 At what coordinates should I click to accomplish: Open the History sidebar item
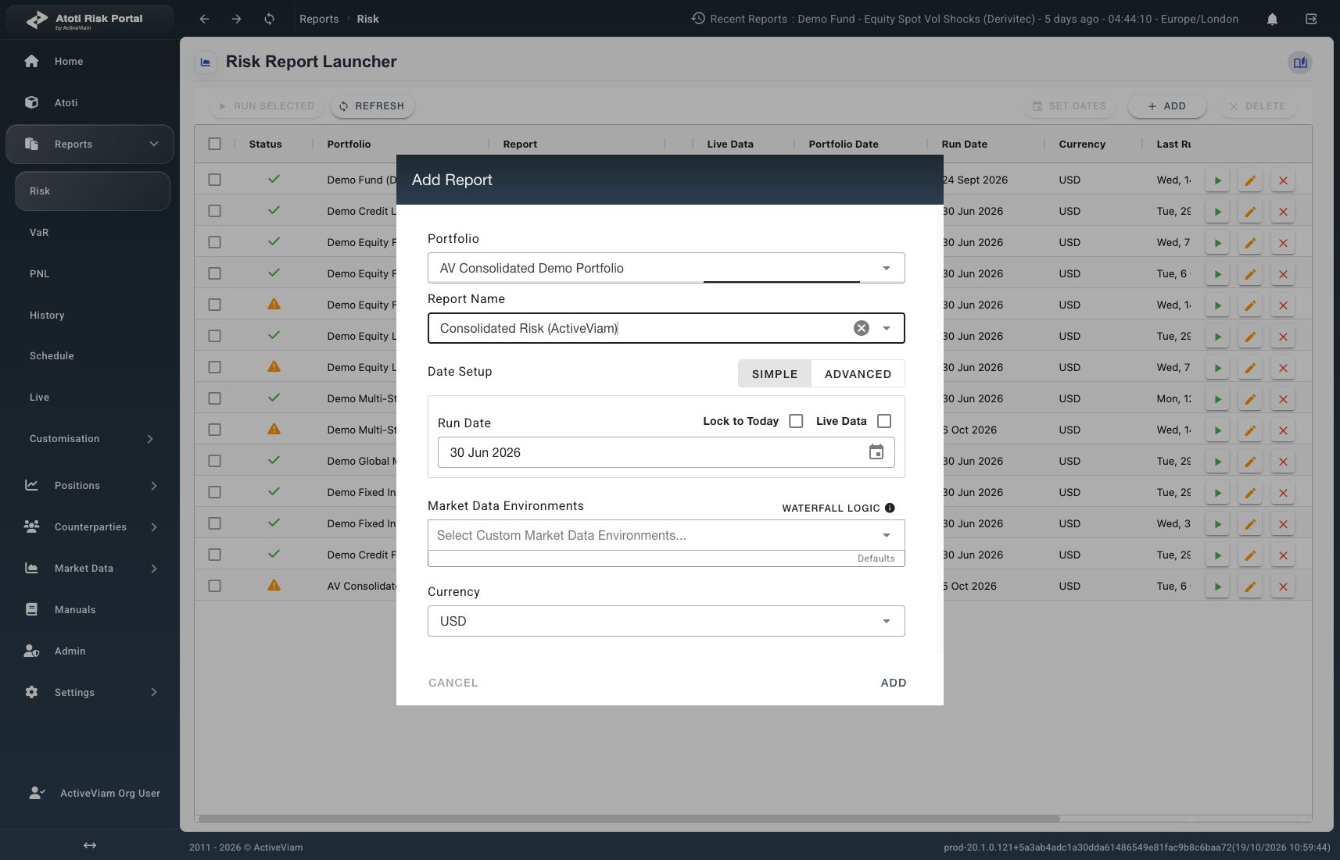click(47, 315)
